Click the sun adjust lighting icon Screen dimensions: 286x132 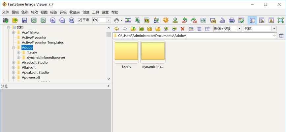pos(166,20)
